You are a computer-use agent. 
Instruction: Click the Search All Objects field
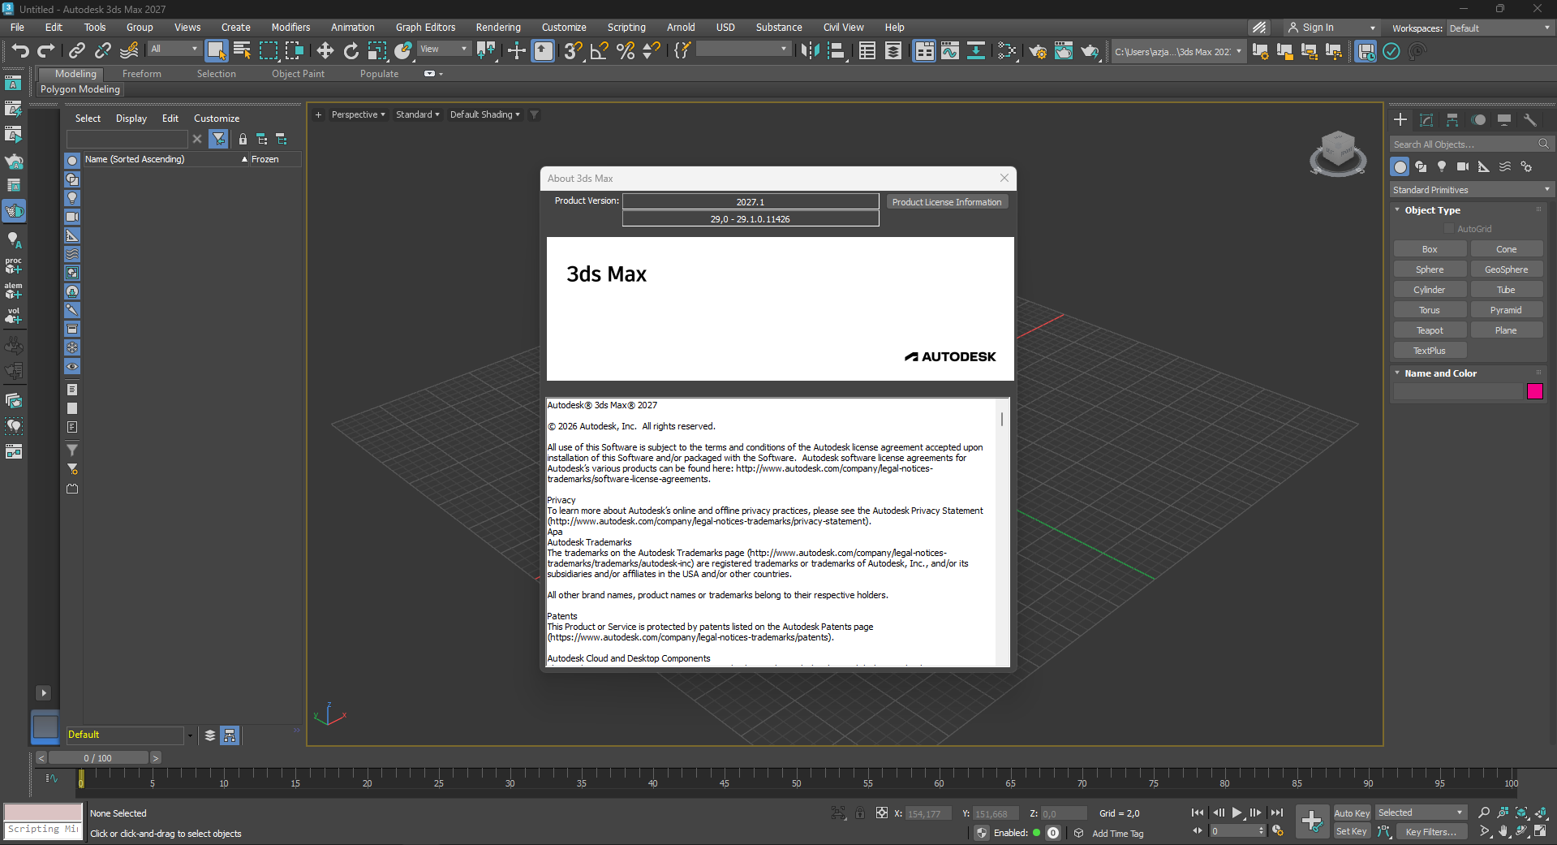(1464, 144)
